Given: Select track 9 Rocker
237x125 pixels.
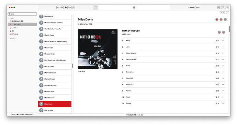Looking at the screenshot, I should point(174,91).
